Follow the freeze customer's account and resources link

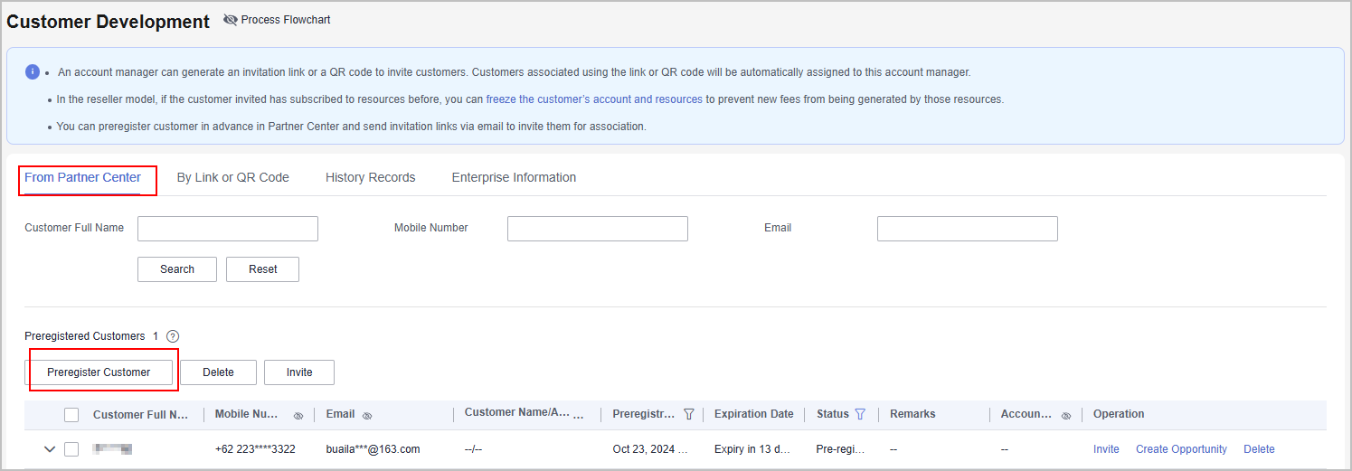[x=594, y=99]
